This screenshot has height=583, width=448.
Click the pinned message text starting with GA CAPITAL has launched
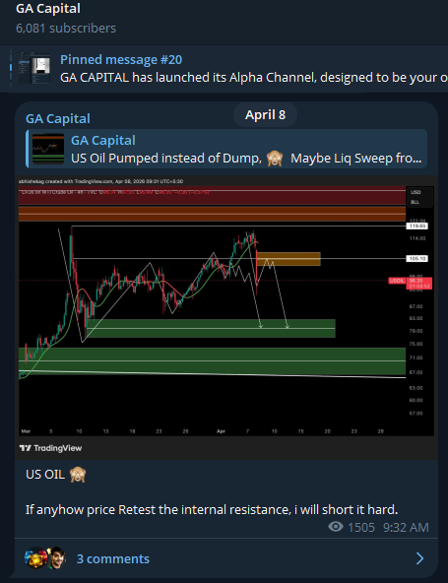[254, 78]
